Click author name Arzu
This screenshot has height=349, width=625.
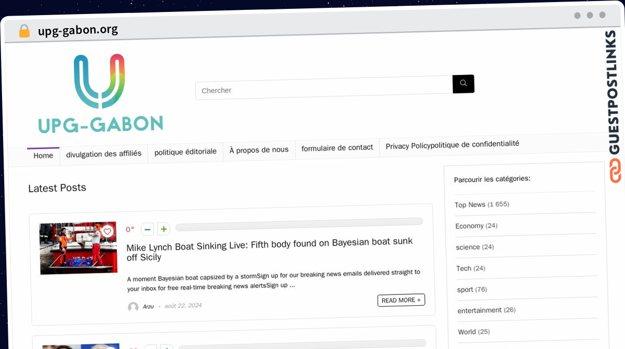(148, 306)
